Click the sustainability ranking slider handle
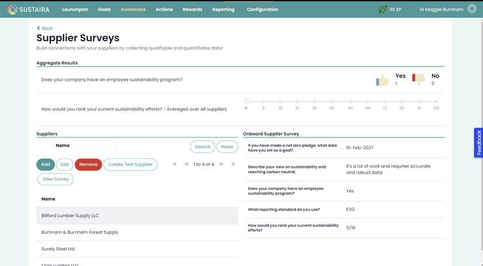 [x=246, y=101]
